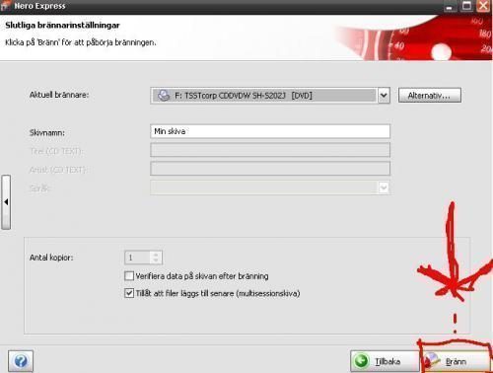Open the Aktuell brännare dropdown arrow
This screenshot has width=493, height=373.
point(384,96)
